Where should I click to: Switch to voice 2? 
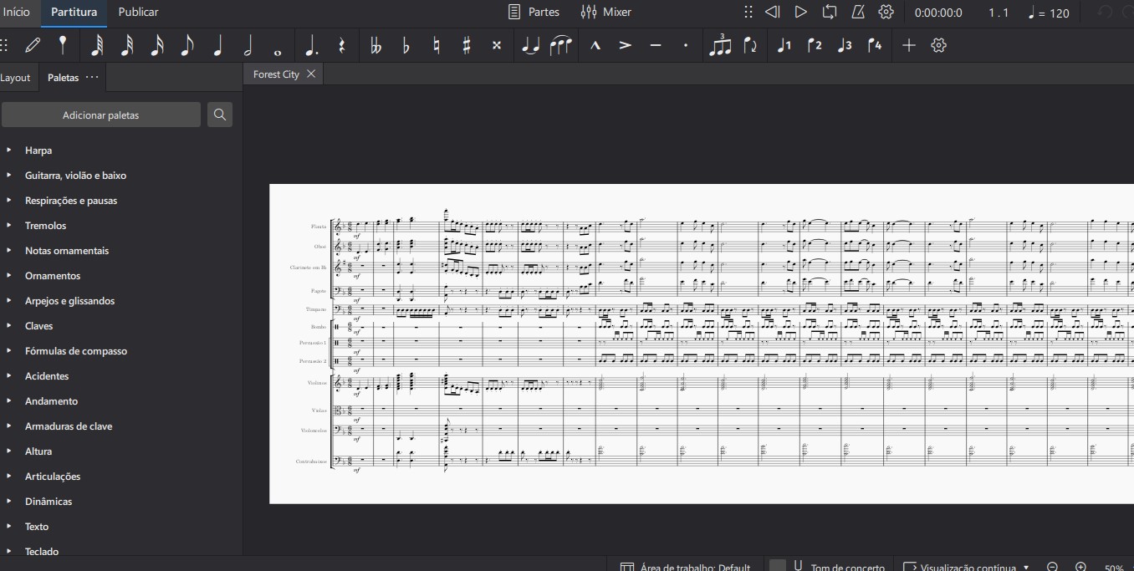coord(815,46)
